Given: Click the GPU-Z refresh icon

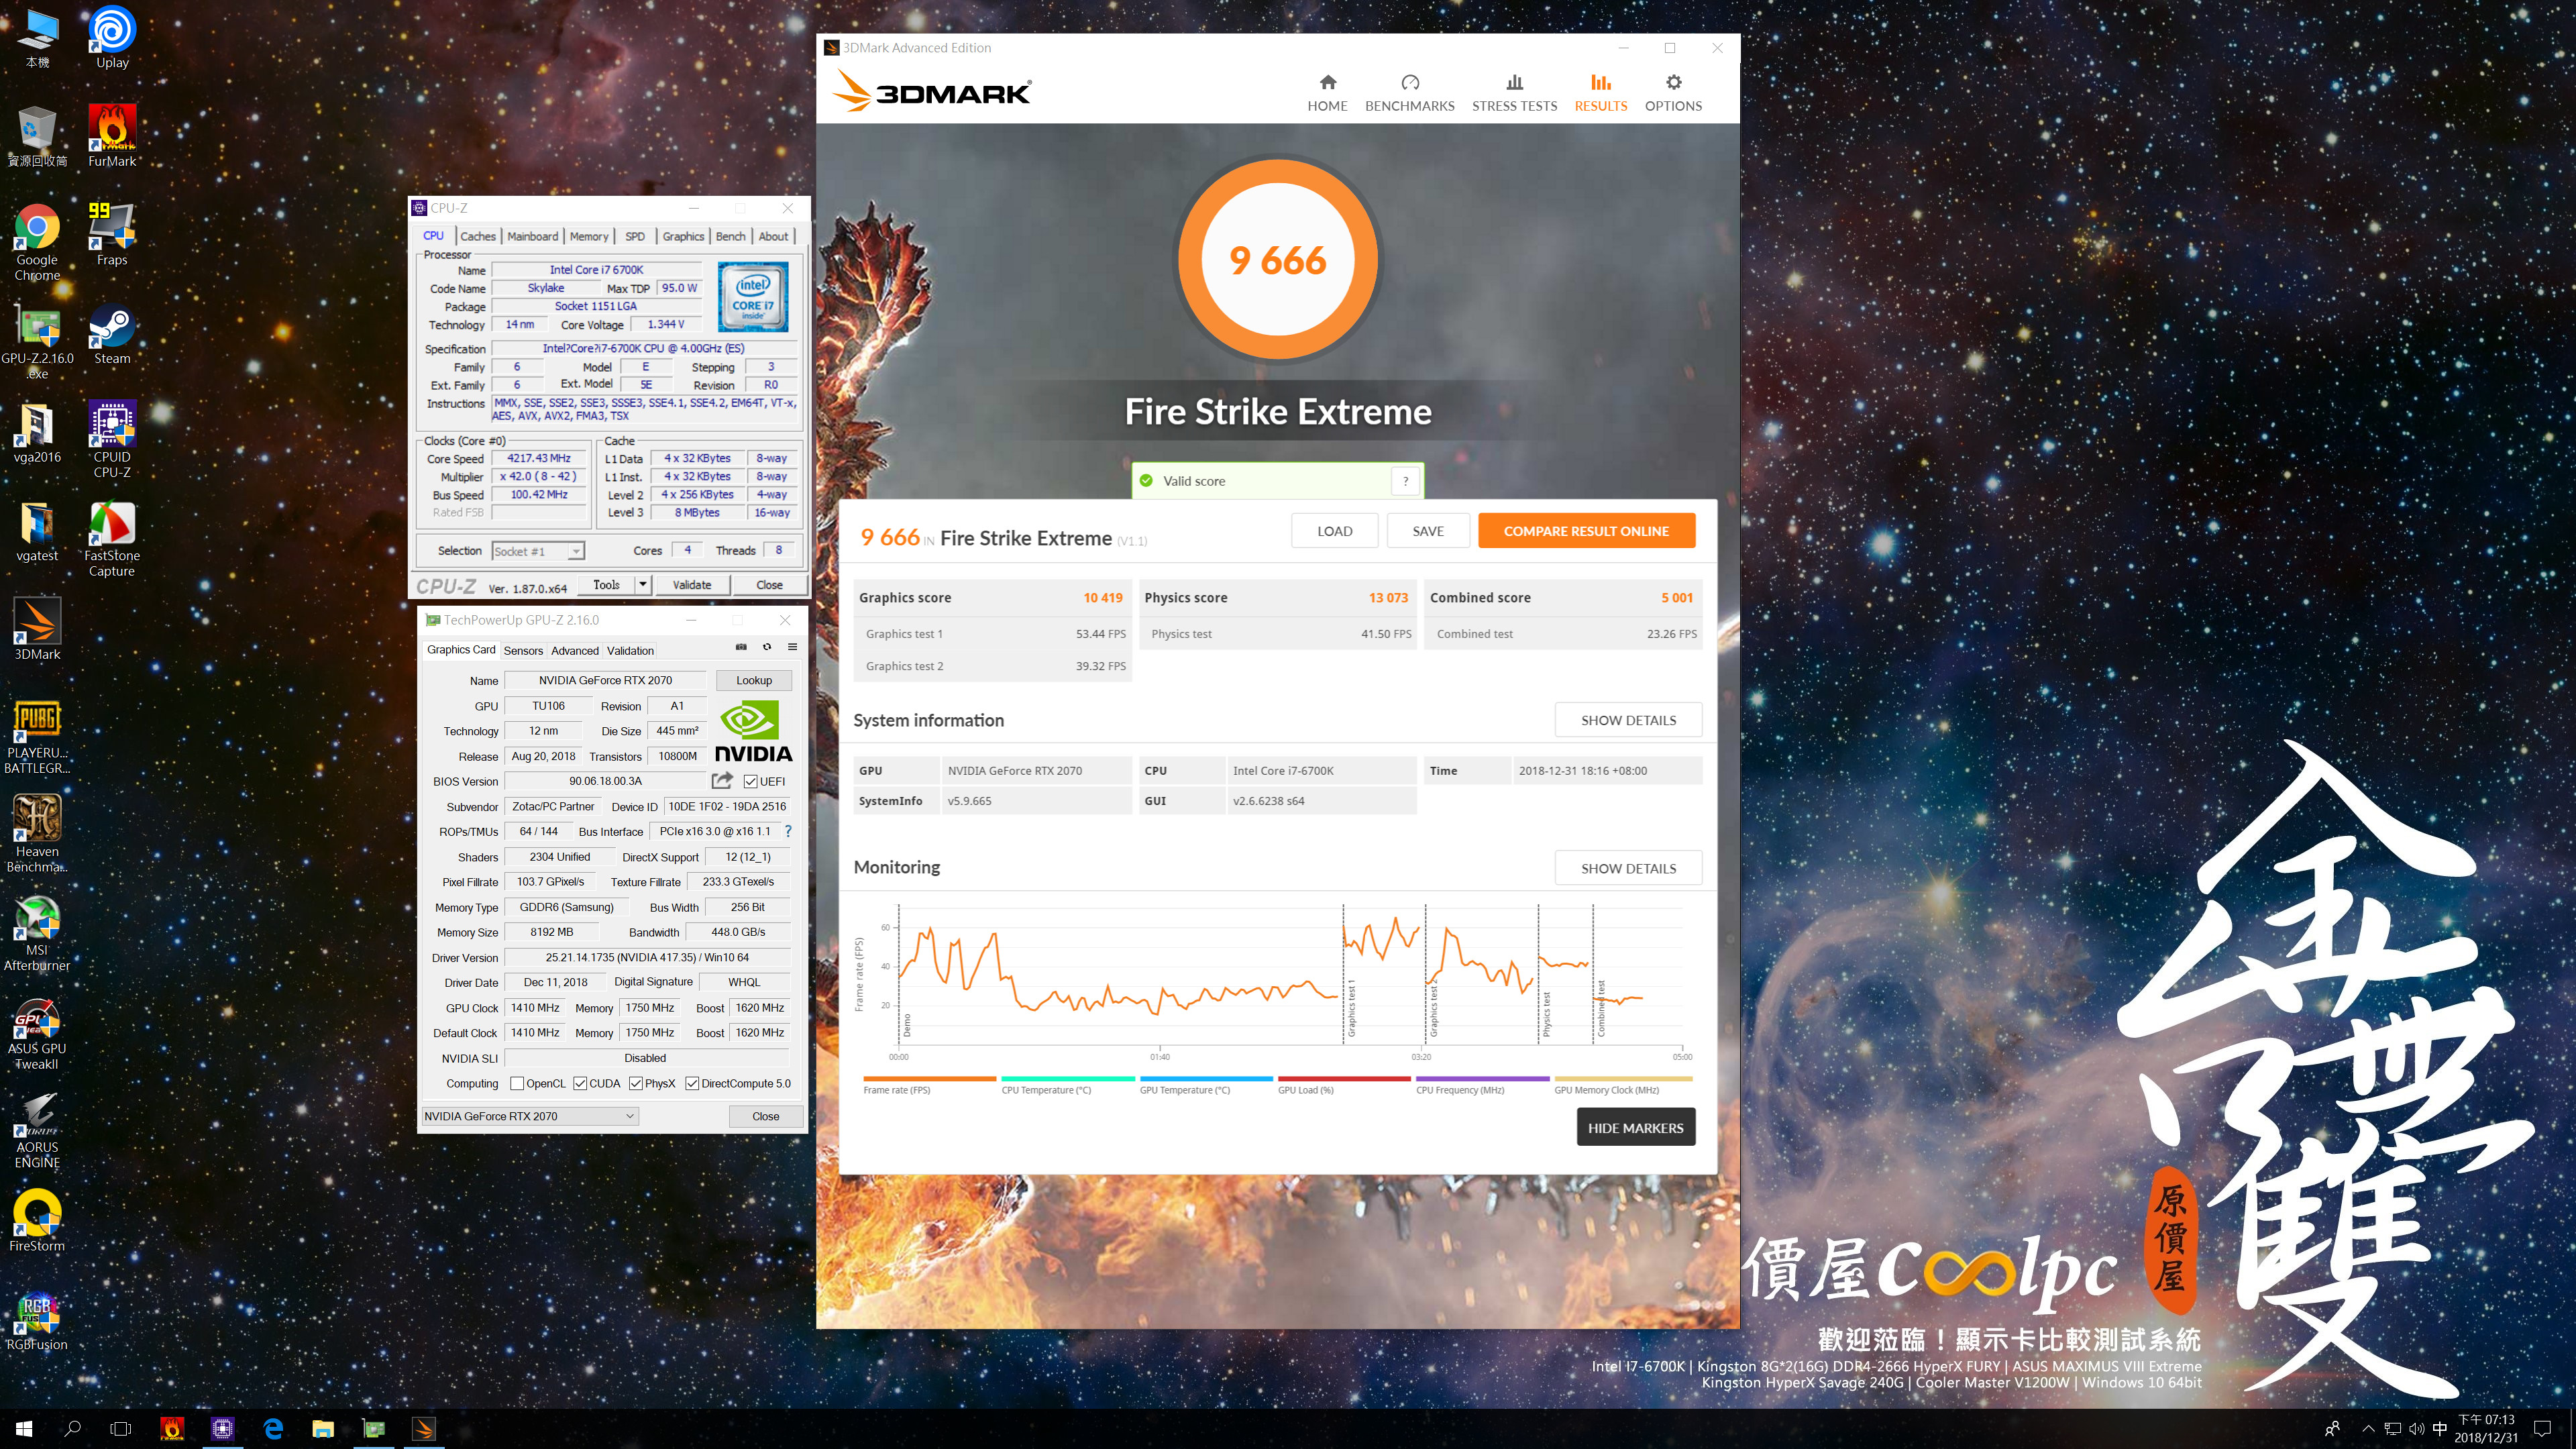Looking at the screenshot, I should tap(767, 647).
